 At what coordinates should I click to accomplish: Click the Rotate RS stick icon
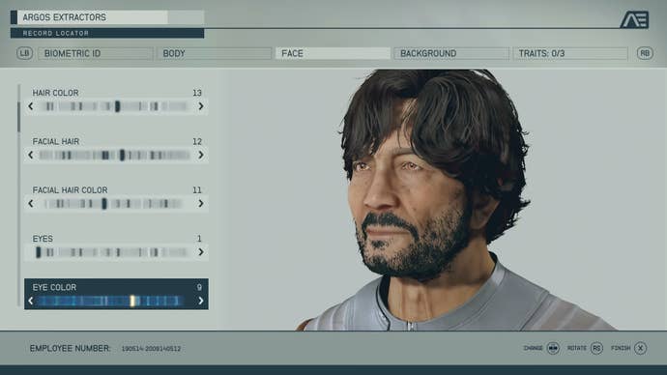596,348
